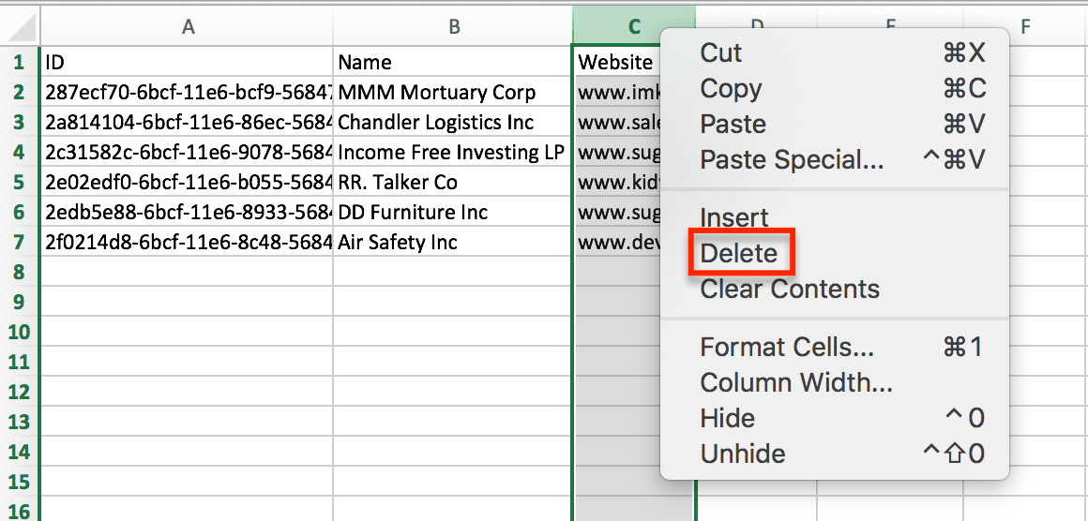
Task: Select row 10 header
Action: (x=20, y=331)
